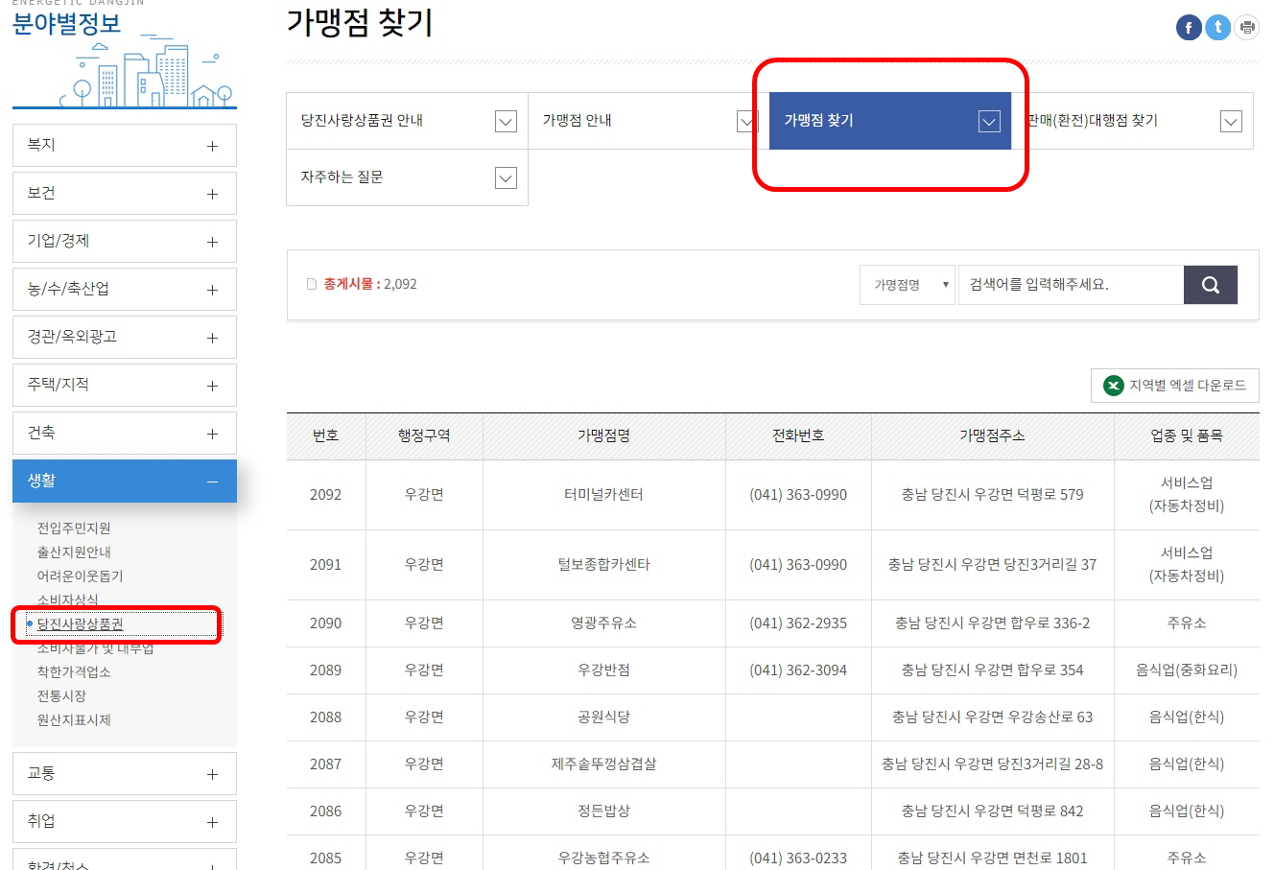Select store name 정든밥상
The width and height of the screenshot is (1274, 870).
pyautogui.click(x=603, y=811)
